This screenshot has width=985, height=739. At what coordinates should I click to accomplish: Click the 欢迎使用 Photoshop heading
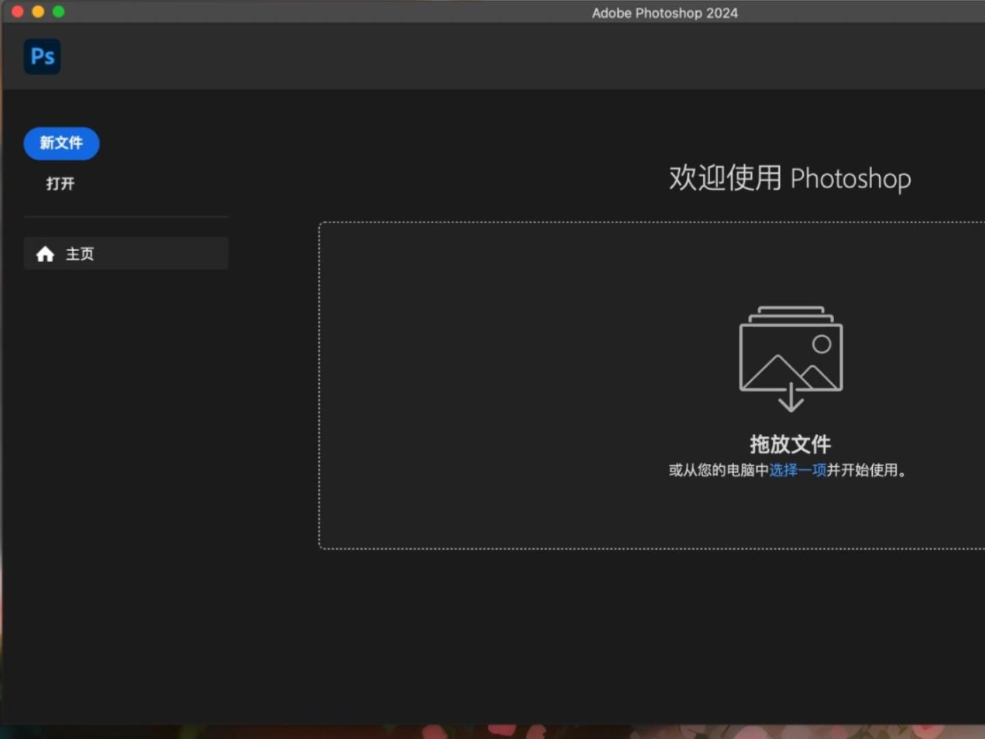point(789,179)
